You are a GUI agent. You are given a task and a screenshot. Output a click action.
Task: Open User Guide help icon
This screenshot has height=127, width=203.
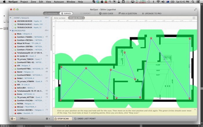coord(100,13)
